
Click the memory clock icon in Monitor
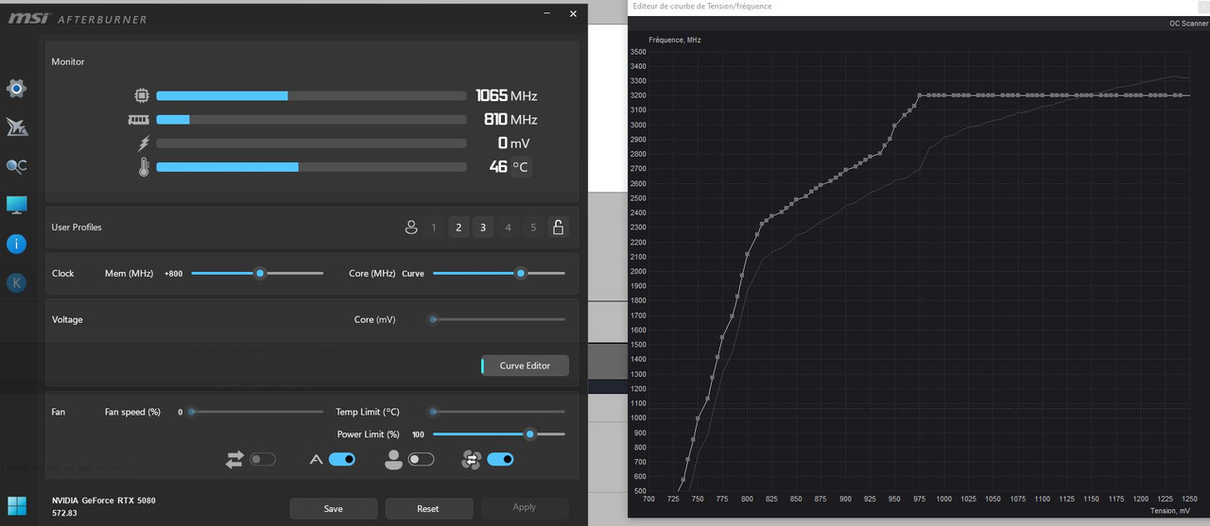point(139,120)
